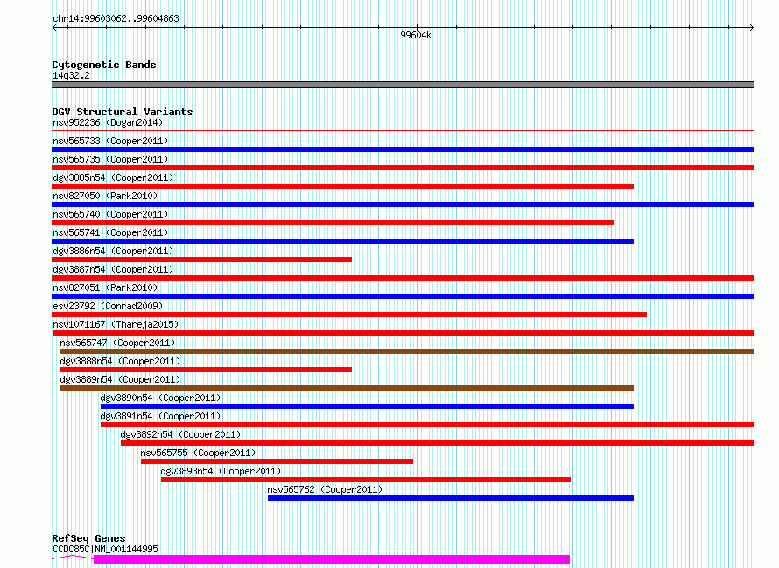Select the blue nsv565762 variant bar

click(451, 498)
